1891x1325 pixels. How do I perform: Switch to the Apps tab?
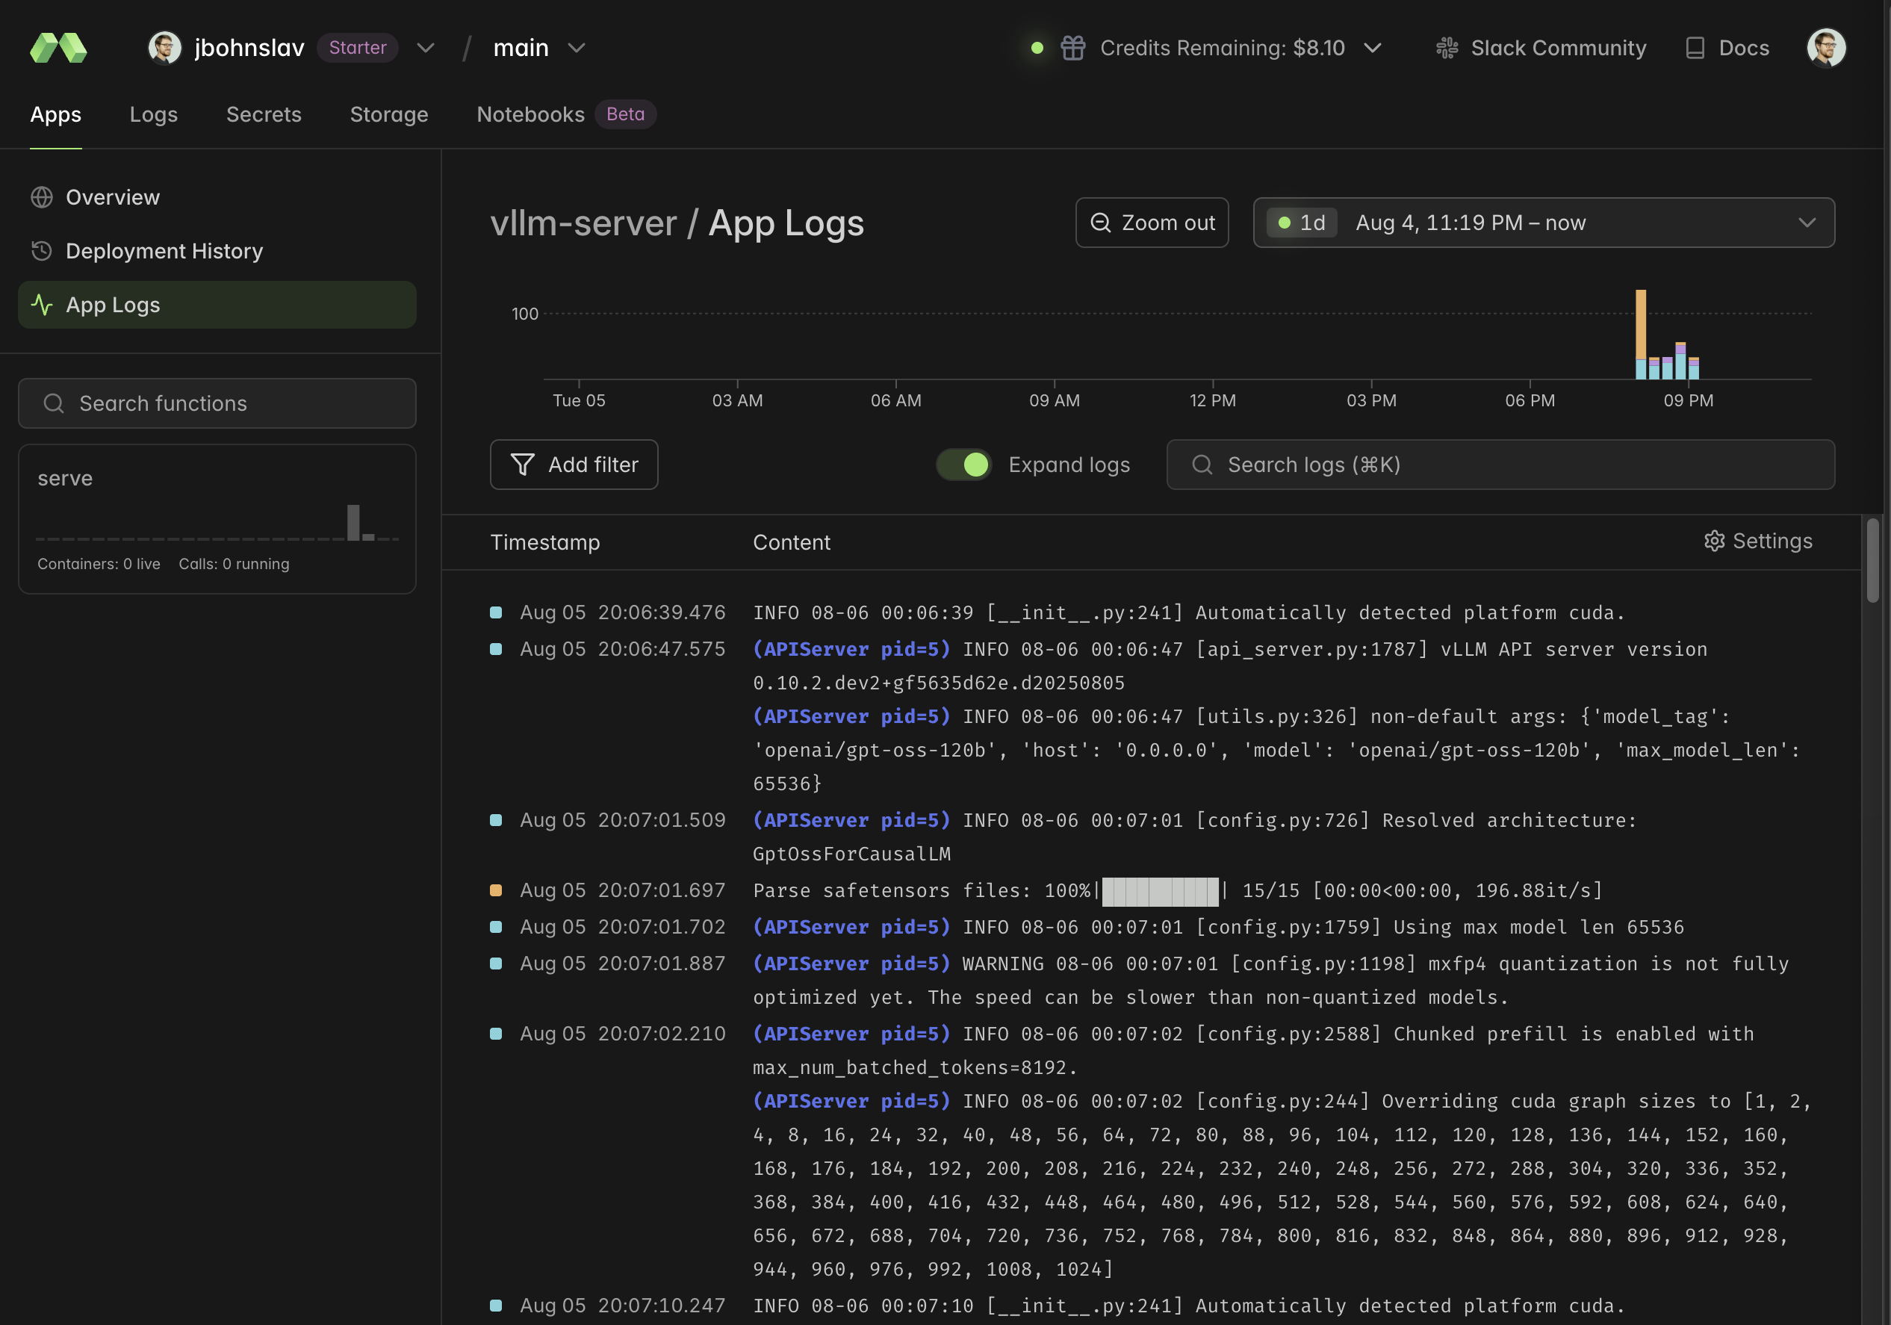(x=56, y=114)
